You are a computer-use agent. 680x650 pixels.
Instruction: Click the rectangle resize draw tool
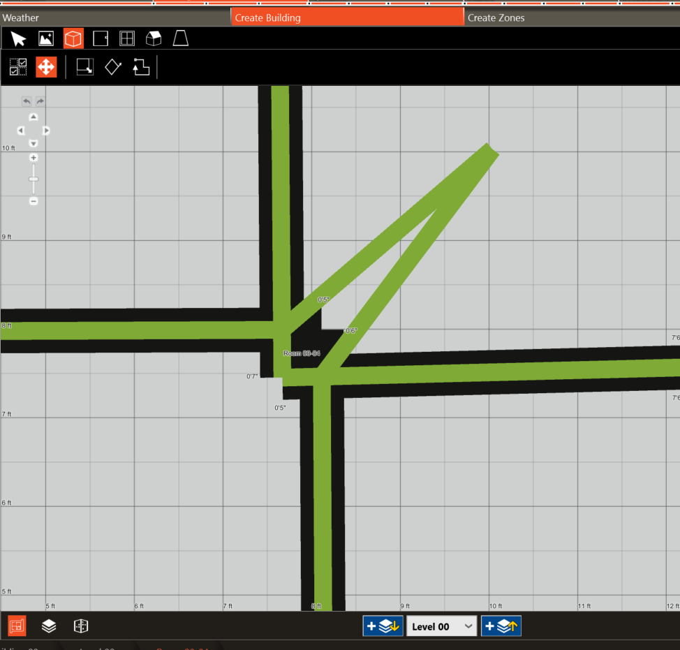point(85,67)
